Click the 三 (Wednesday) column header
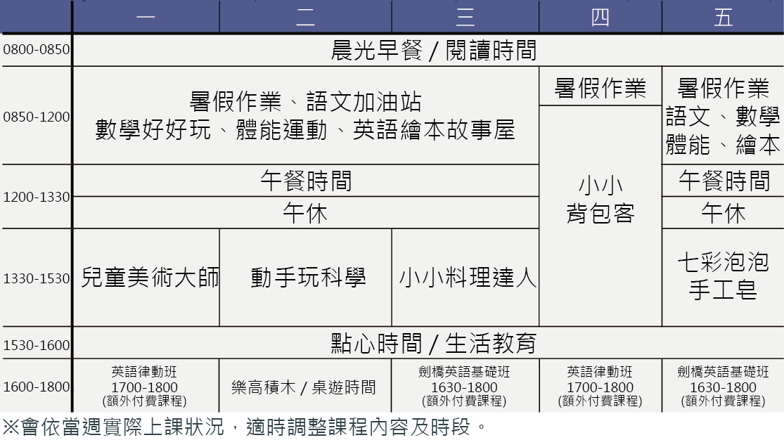Image resolution: width=784 pixels, height=440 pixels. click(465, 17)
